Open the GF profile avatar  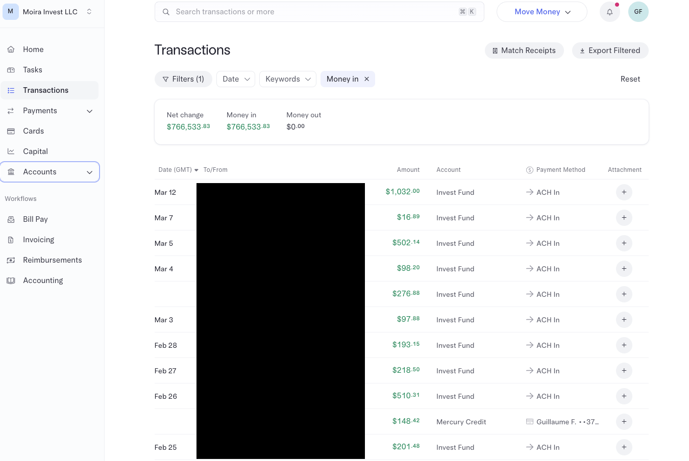click(x=638, y=12)
